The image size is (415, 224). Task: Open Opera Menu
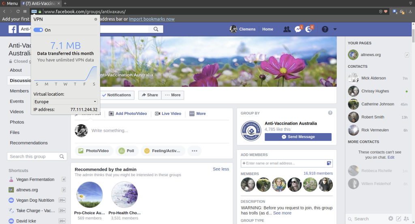pos(10,3)
